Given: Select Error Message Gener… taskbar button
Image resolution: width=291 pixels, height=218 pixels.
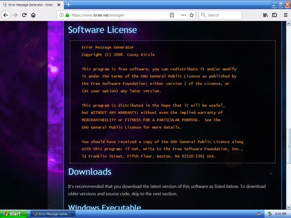Looking at the screenshot, I should tap(53, 214).
